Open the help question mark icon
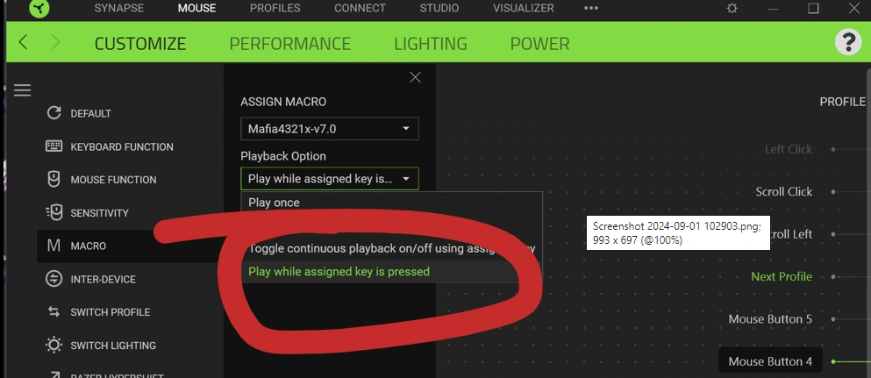The width and height of the screenshot is (871, 378). 848,42
